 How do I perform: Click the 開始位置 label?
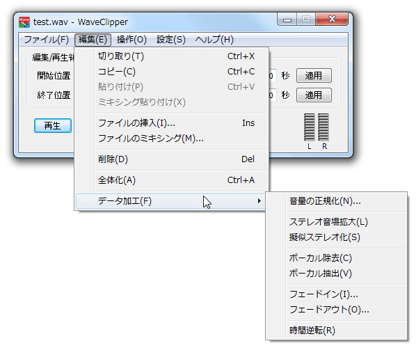54,76
